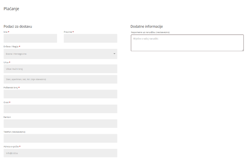Click the Podaci za dostavu heading
The image size is (247, 161).
pyautogui.click(x=18, y=27)
